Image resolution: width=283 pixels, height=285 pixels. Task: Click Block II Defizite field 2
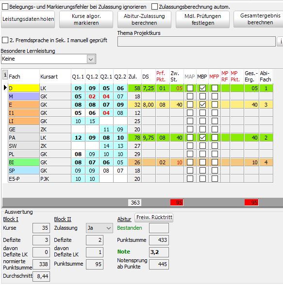[95, 240]
